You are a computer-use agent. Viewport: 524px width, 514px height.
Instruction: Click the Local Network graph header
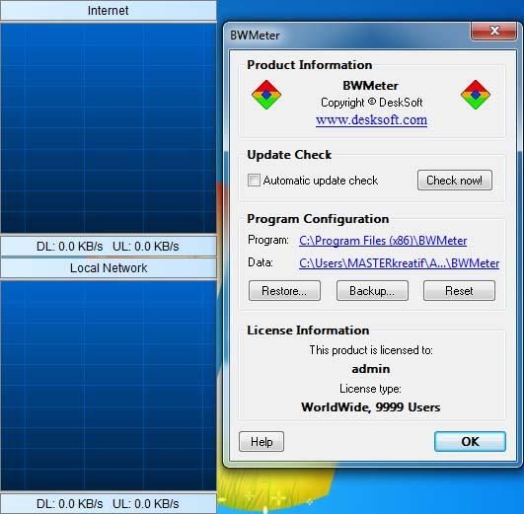point(109,268)
